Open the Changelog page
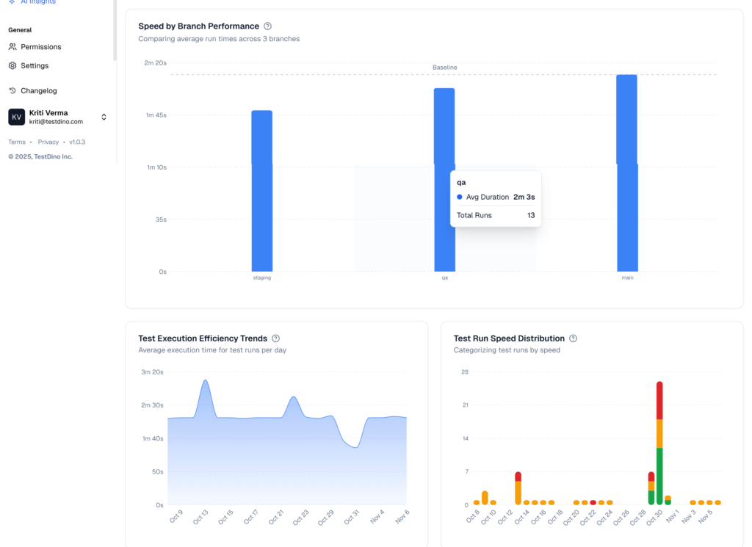752x547 pixels. click(38, 91)
